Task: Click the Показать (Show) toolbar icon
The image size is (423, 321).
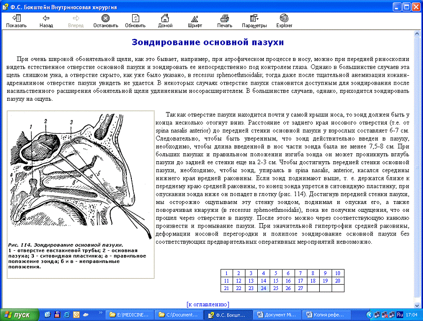Action: tap(16, 21)
